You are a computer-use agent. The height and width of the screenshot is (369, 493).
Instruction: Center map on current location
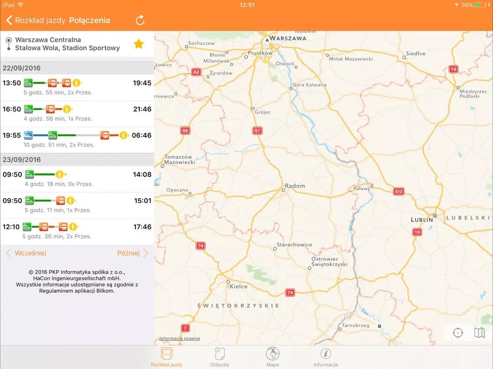(458, 333)
